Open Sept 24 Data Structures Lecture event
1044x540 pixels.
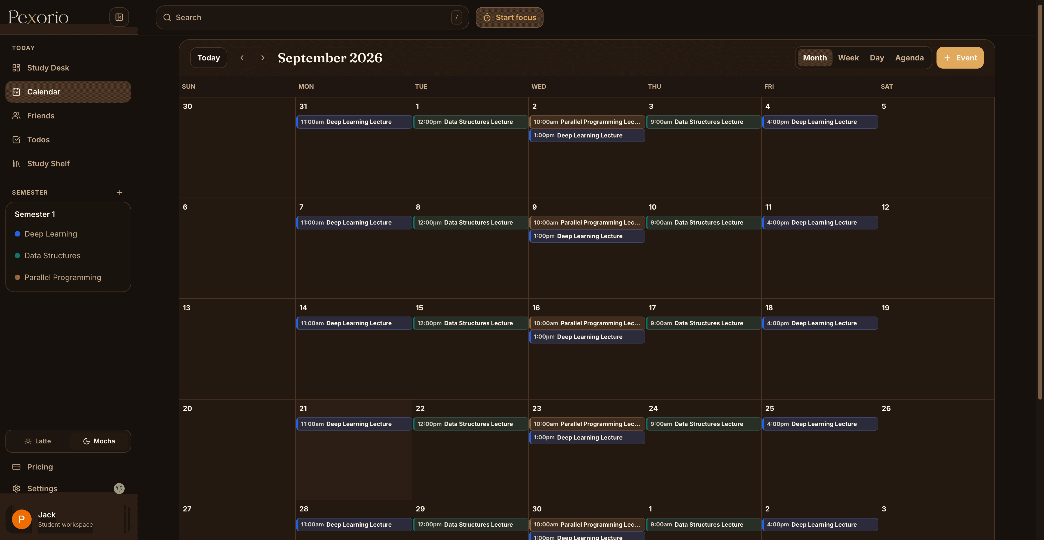click(x=703, y=424)
